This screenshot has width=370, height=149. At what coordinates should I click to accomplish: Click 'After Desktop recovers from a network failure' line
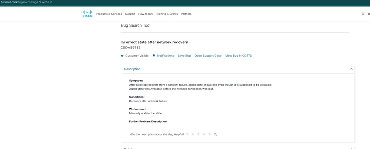[201, 85]
